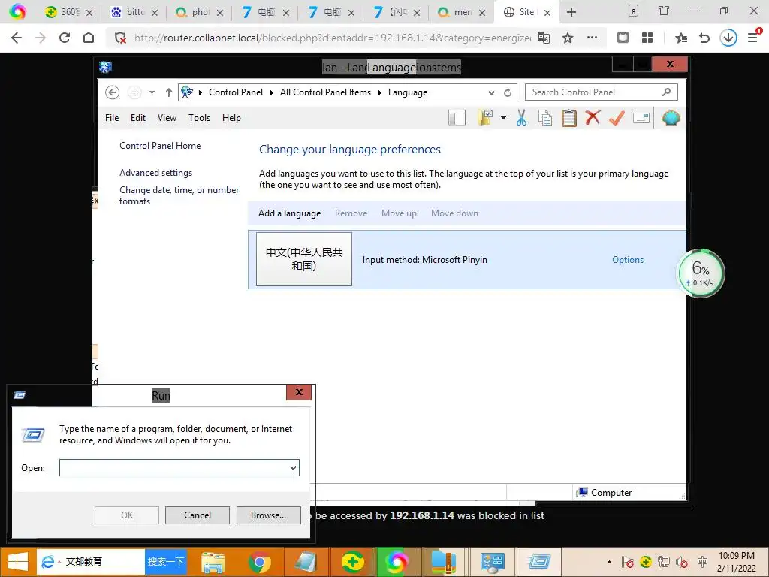Screen dimensions: 769x577
Task: Click the 搜索一下 taskbar search button
Action: [166, 562]
